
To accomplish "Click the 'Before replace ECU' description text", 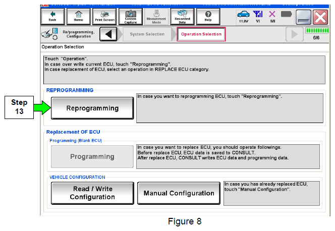I will 196,153.
